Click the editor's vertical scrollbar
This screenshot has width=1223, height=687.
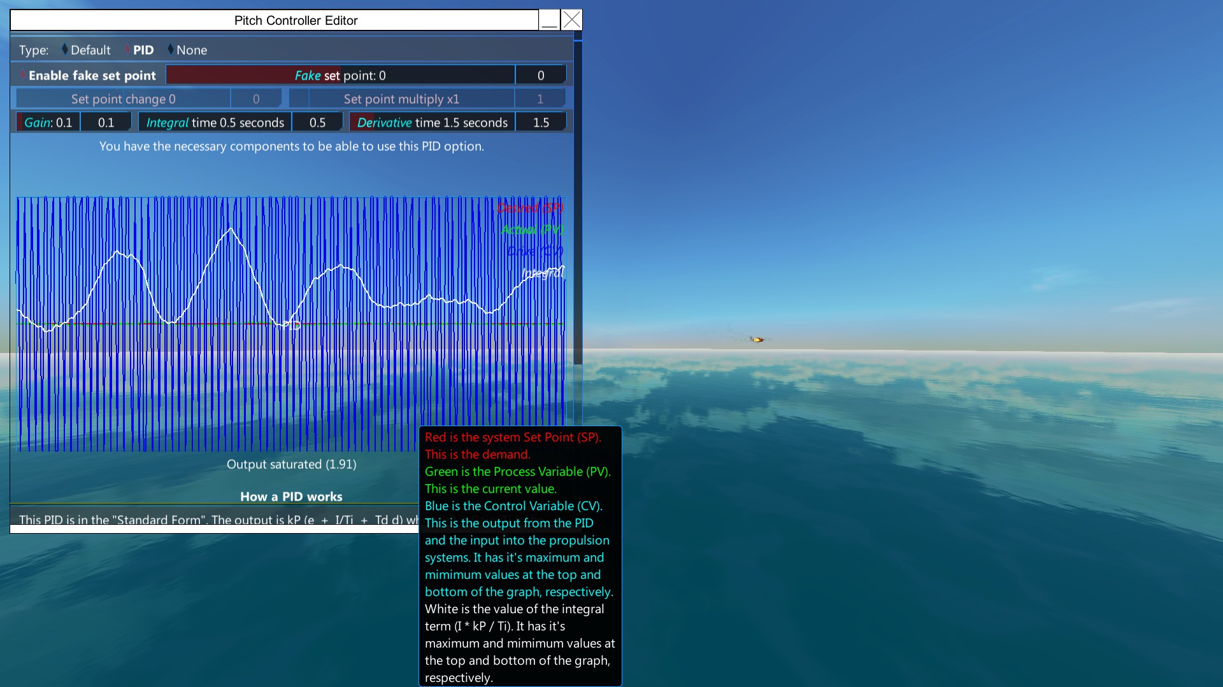point(578,204)
